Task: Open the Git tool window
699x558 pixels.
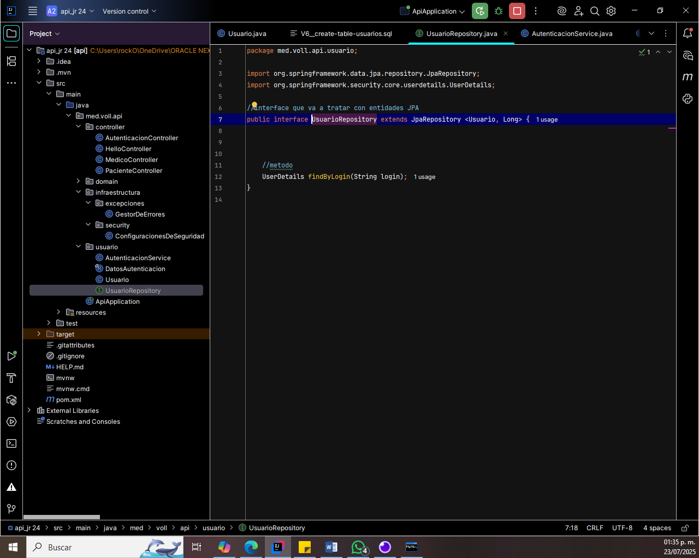Action: 11,509
